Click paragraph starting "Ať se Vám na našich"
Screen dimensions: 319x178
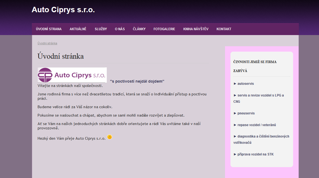coord(119,126)
